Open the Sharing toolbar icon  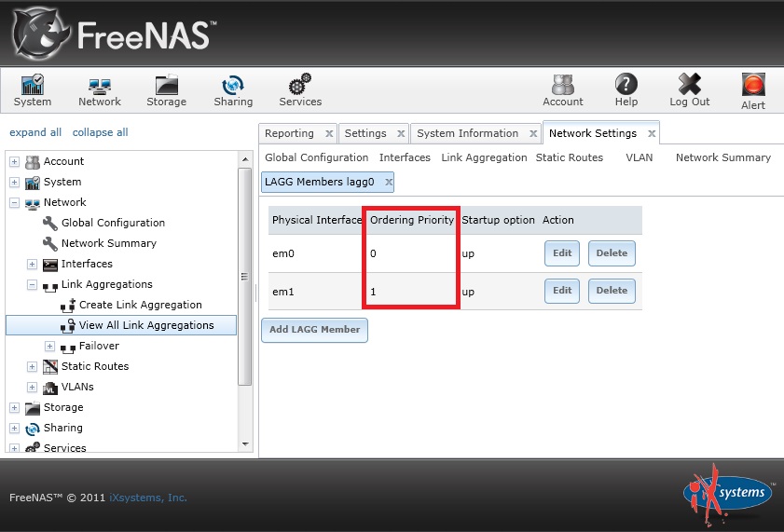[233, 90]
